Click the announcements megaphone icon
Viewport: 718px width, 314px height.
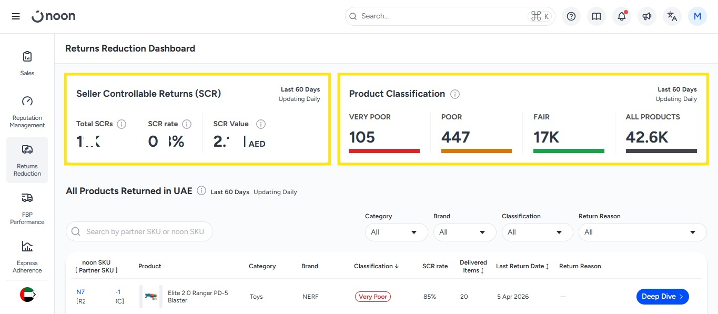coord(647,16)
